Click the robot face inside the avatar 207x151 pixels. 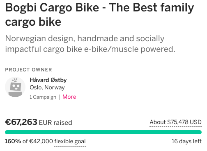[16, 87]
